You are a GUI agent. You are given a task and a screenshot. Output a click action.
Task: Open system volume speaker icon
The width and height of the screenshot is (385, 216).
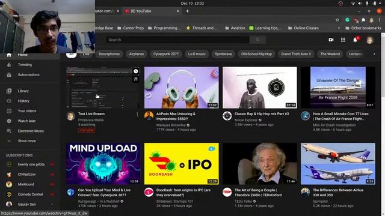coord(360,3)
